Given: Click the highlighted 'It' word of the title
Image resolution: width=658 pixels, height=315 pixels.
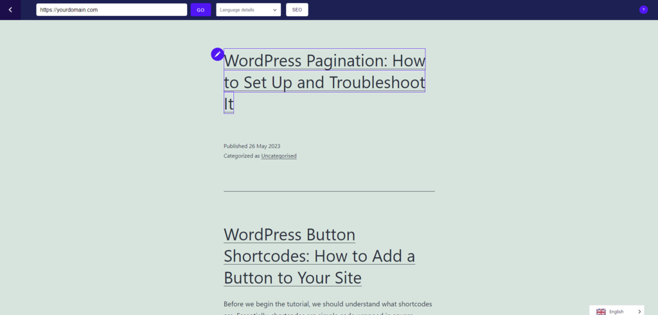Looking at the screenshot, I should coord(229,104).
